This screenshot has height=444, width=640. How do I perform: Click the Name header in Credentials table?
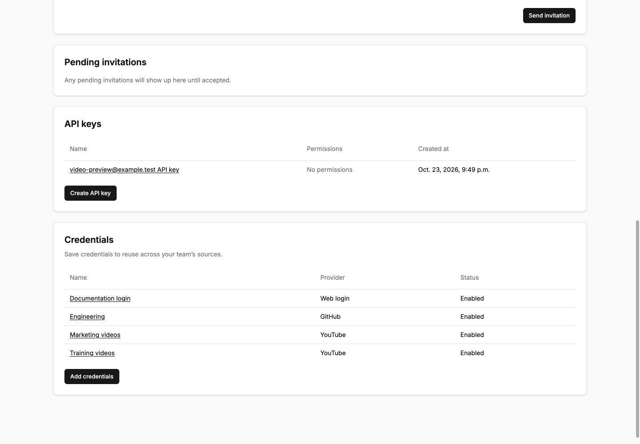pos(78,277)
